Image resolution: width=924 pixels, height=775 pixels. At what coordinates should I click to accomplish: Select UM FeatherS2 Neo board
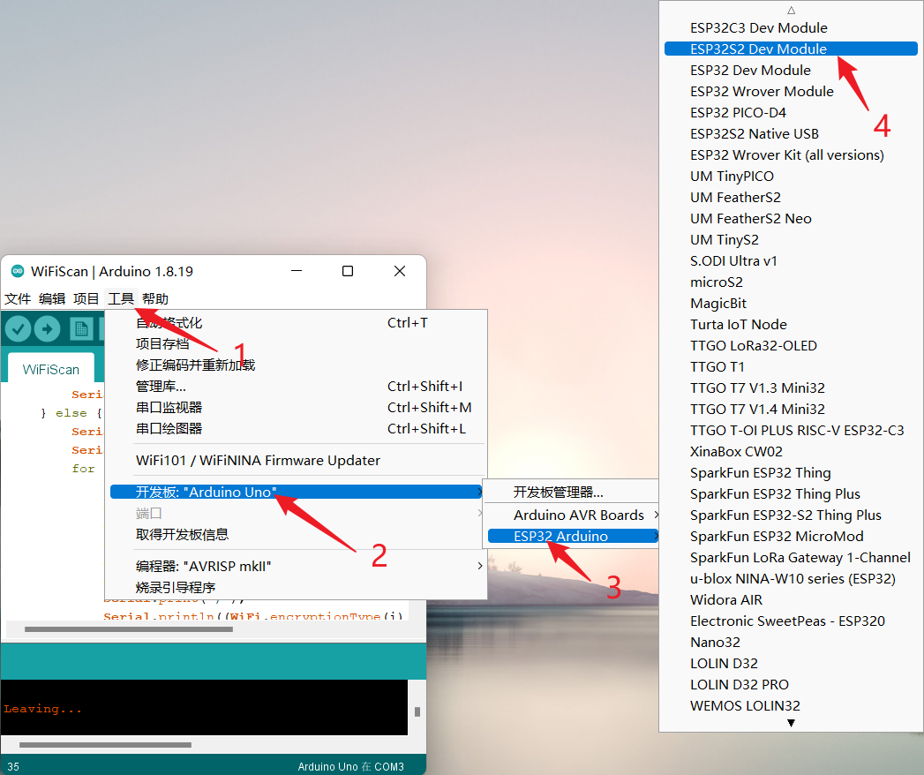pos(791,219)
